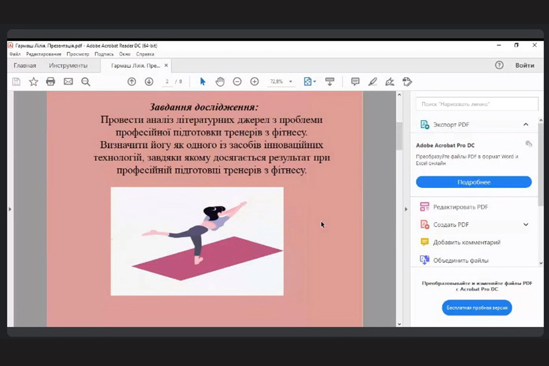Click the Бесплатная пробная версия button

[x=476, y=308]
